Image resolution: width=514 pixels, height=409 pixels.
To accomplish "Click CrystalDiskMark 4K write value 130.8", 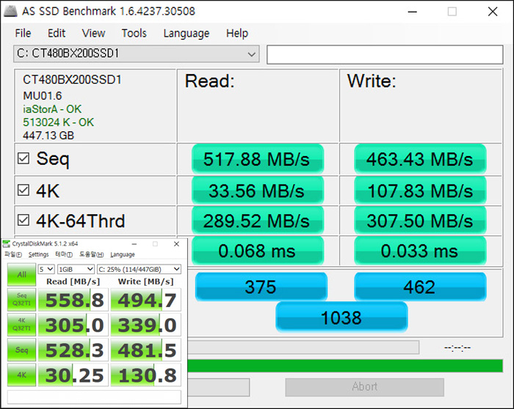I will tap(146, 375).
